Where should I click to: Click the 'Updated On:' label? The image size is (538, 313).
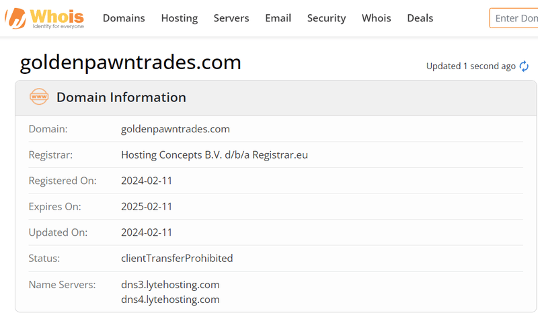[58, 232]
